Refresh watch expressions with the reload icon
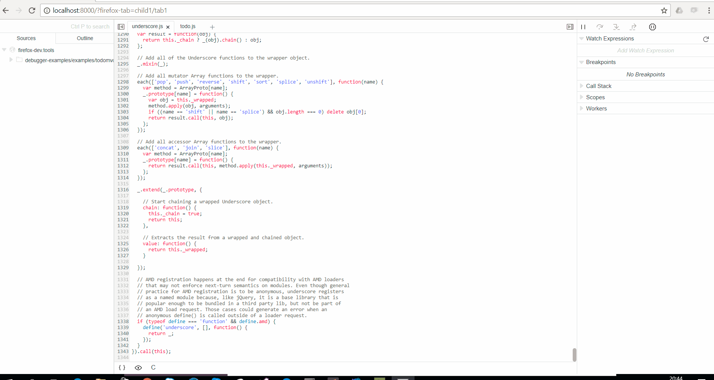The height and width of the screenshot is (380, 714). [706, 39]
